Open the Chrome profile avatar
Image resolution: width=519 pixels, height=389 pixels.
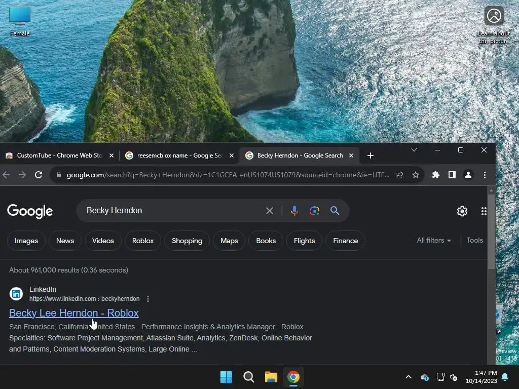click(x=468, y=175)
